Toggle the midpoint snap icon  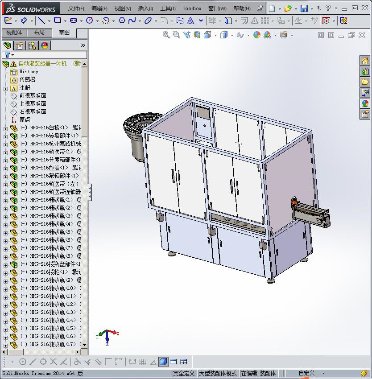click(x=33, y=362)
